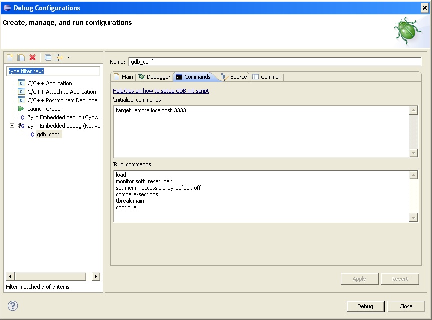Select the Launch Group tree item
Screen dimensions: 432x320
(x=43, y=109)
